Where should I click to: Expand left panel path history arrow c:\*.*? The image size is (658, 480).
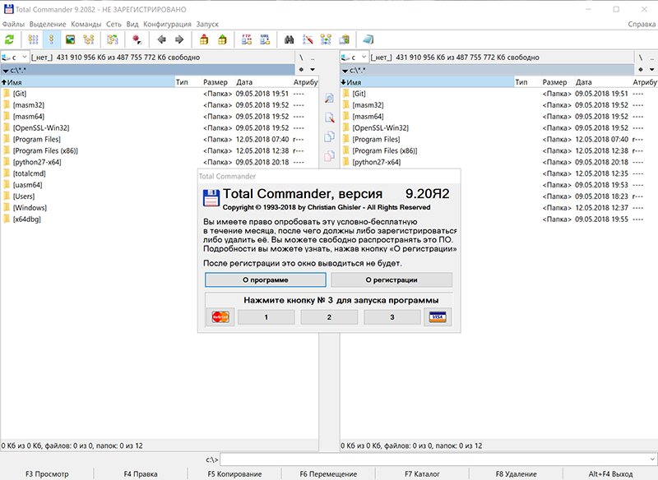click(x=6, y=71)
